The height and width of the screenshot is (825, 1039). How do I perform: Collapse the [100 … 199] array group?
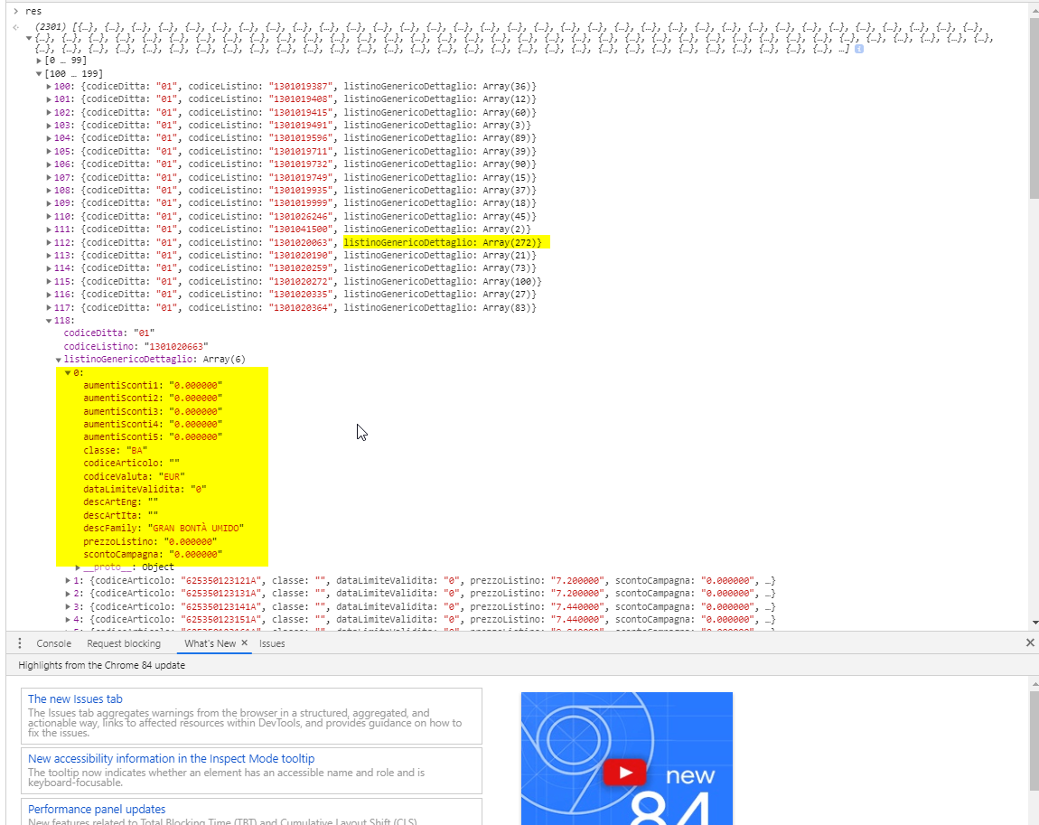[x=39, y=73]
